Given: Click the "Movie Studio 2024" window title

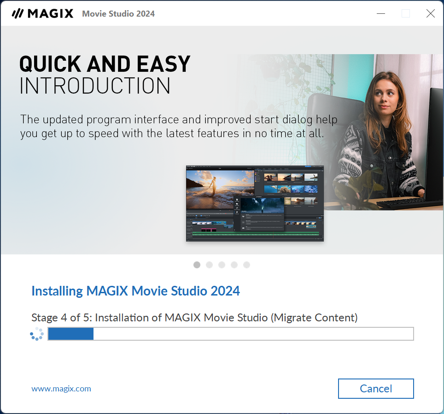Looking at the screenshot, I should tap(118, 13).
